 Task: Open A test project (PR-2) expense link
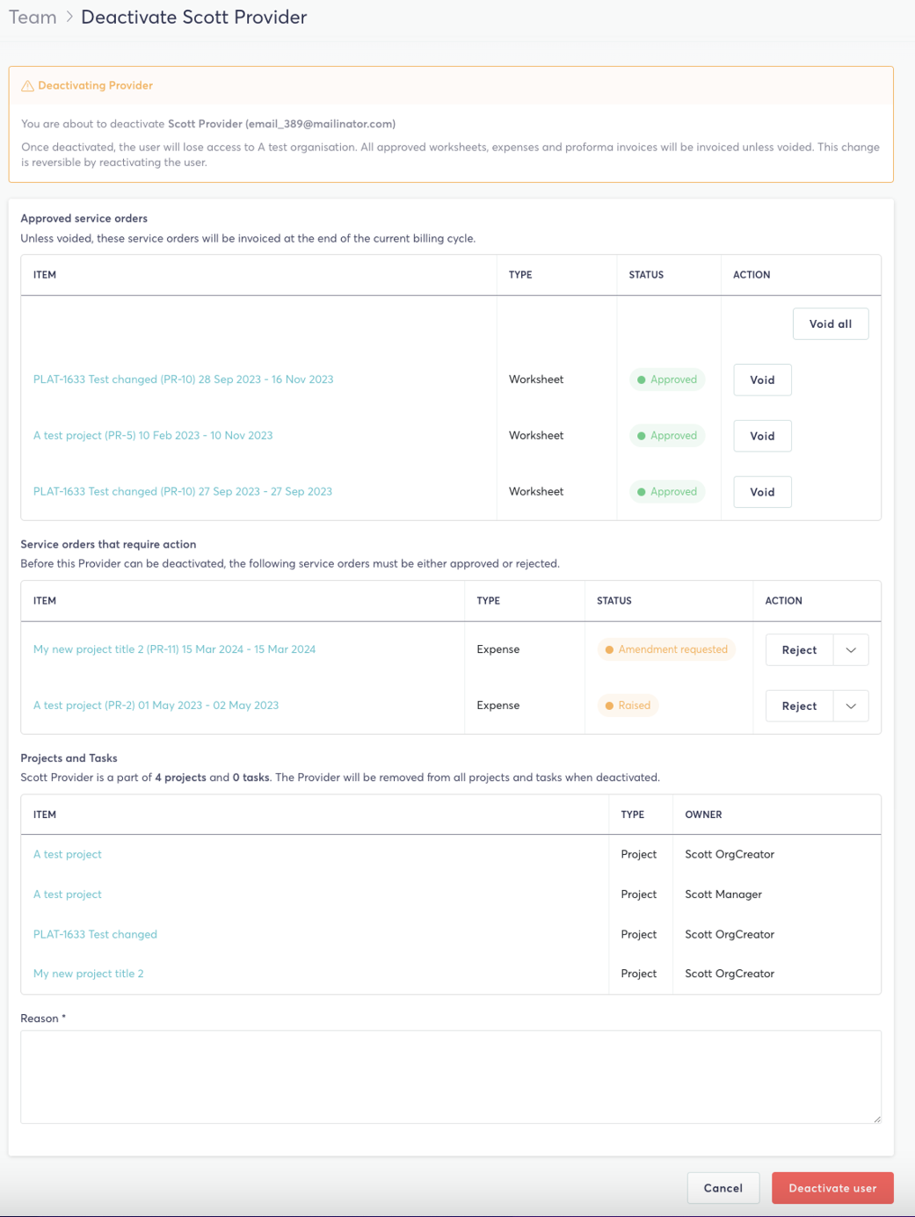click(x=156, y=706)
